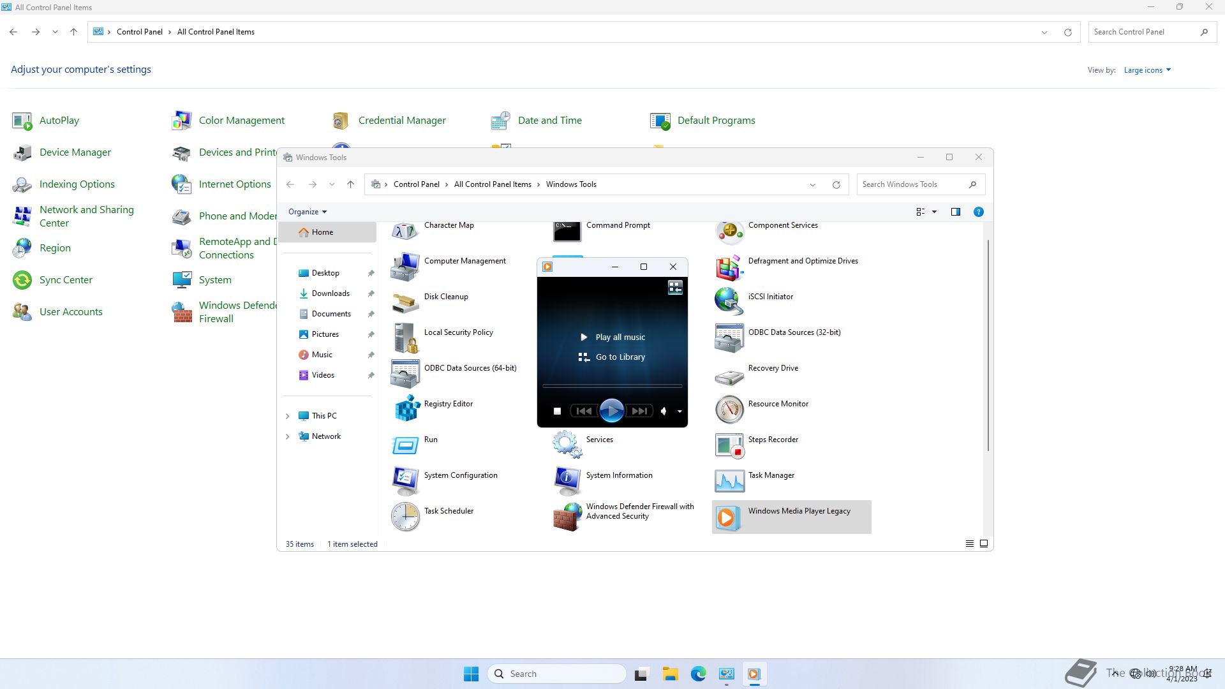Select Recovery Drive icon
The image size is (1225, 689).
[729, 376]
